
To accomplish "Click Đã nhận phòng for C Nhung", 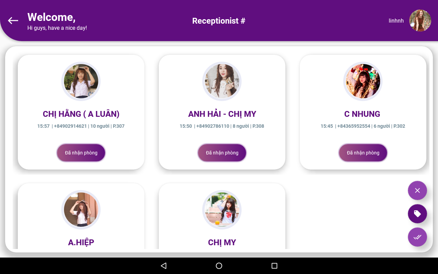I will [x=363, y=153].
